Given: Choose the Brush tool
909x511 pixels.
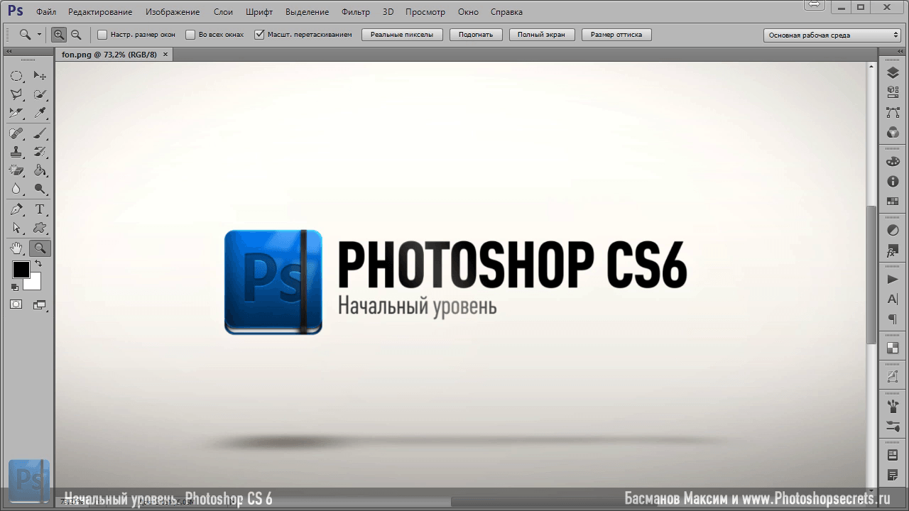Looking at the screenshot, I should click(x=40, y=133).
